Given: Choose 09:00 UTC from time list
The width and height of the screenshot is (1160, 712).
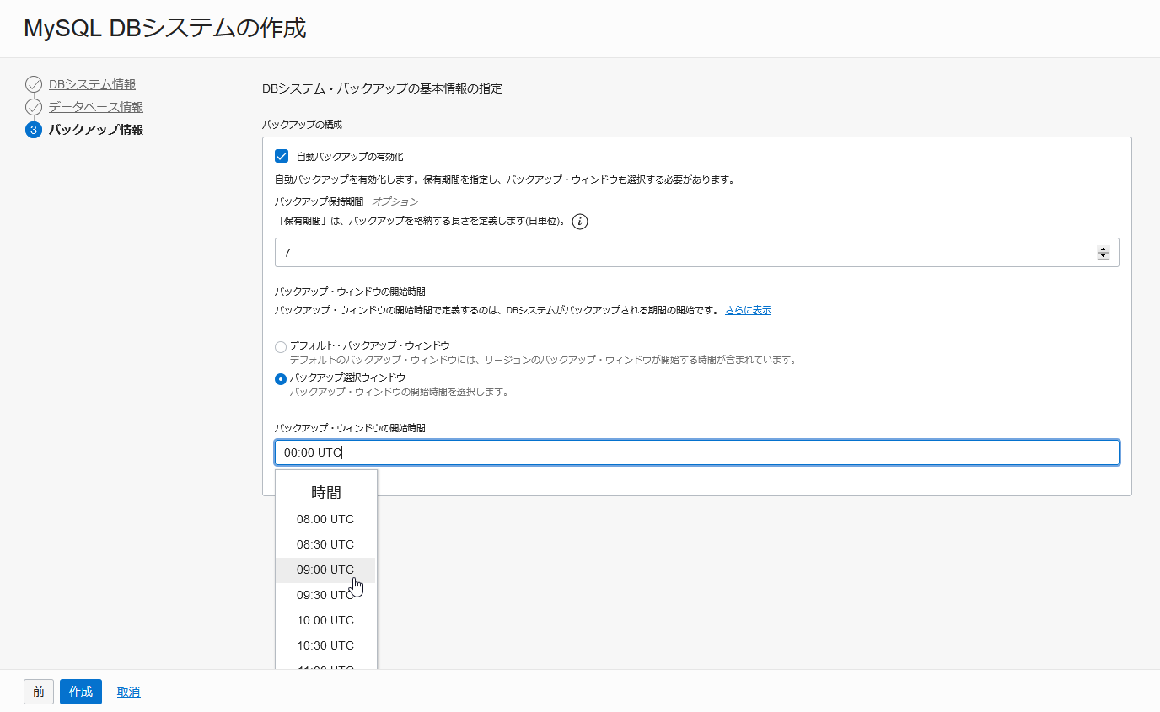Looking at the screenshot, I should tap(325, 570).
